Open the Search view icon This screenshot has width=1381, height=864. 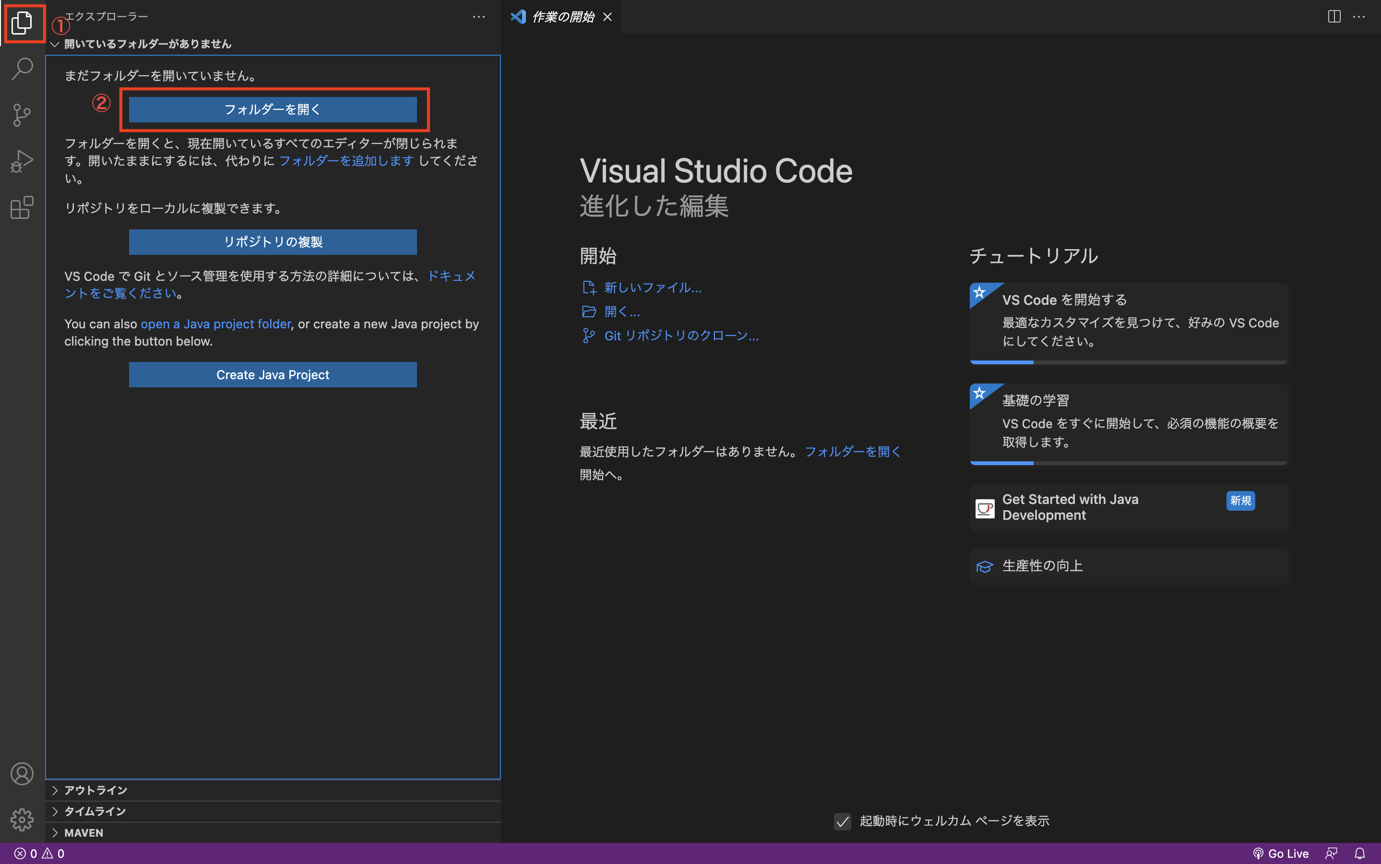22,69
